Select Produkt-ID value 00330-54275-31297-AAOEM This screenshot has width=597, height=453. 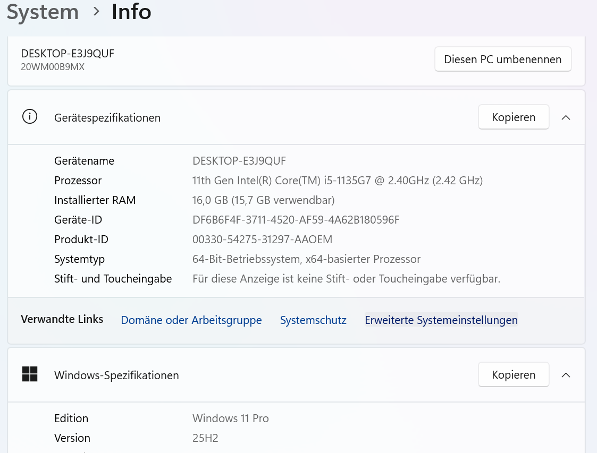262,240
